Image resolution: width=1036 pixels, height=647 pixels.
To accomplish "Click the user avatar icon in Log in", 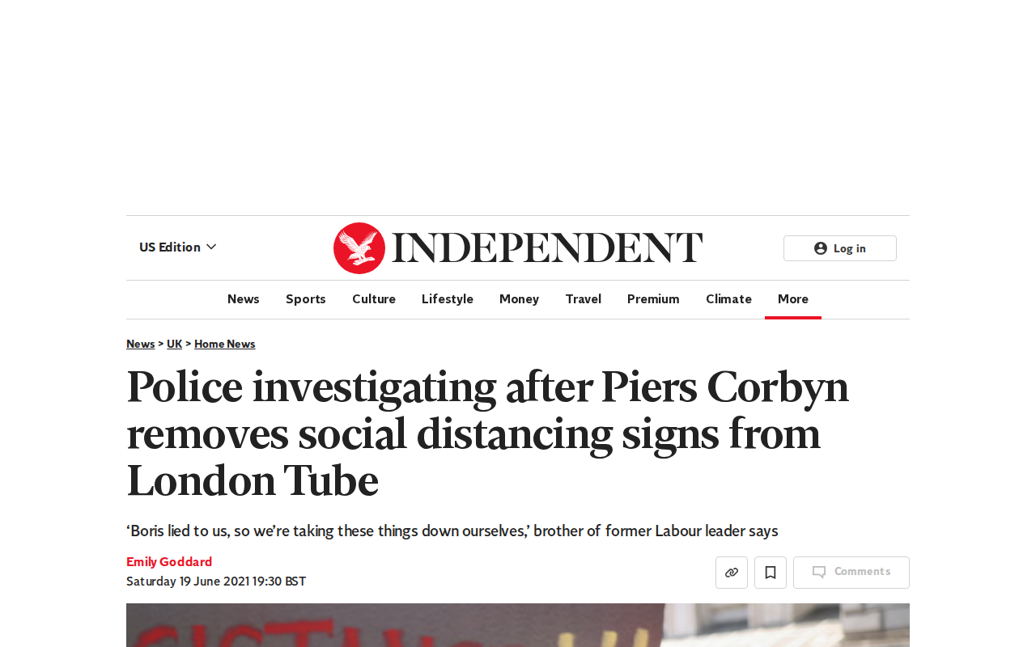I will coord(821,248).
